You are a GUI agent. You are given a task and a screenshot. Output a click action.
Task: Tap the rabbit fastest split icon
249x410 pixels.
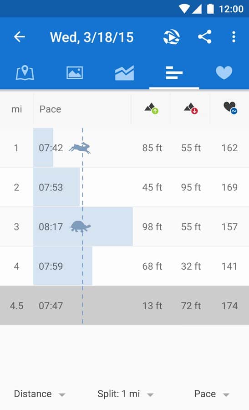(80, 148)
